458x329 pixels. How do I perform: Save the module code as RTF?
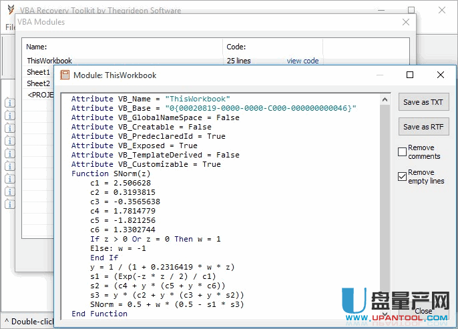click(x=423, y=127)
